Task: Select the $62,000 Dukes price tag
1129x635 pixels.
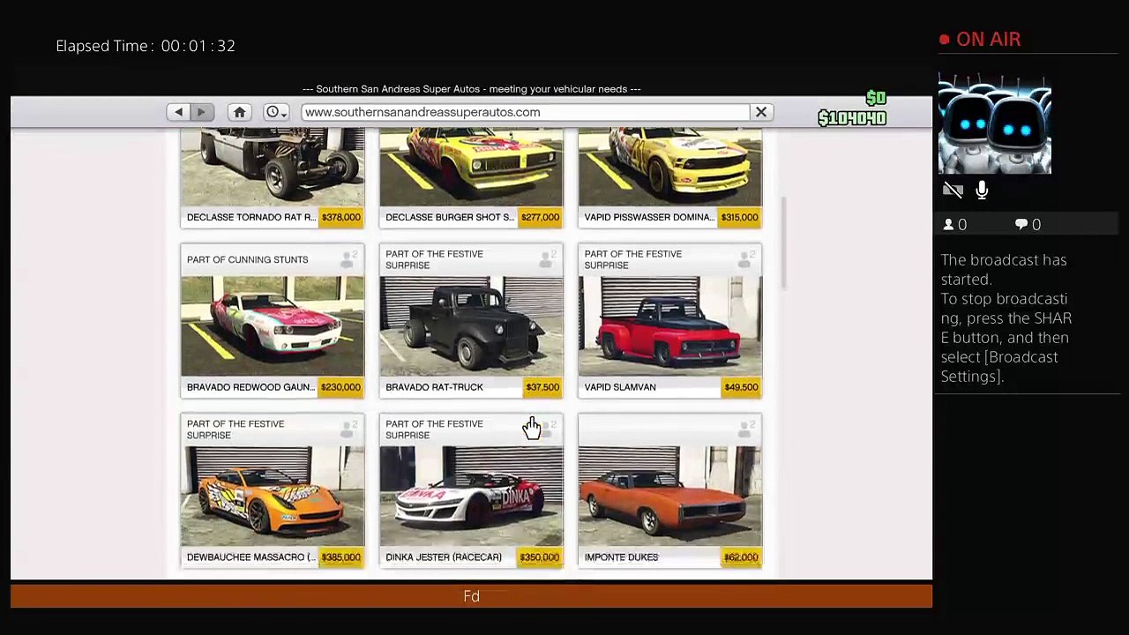Action: pyautogui.click(x=742, y=557)
